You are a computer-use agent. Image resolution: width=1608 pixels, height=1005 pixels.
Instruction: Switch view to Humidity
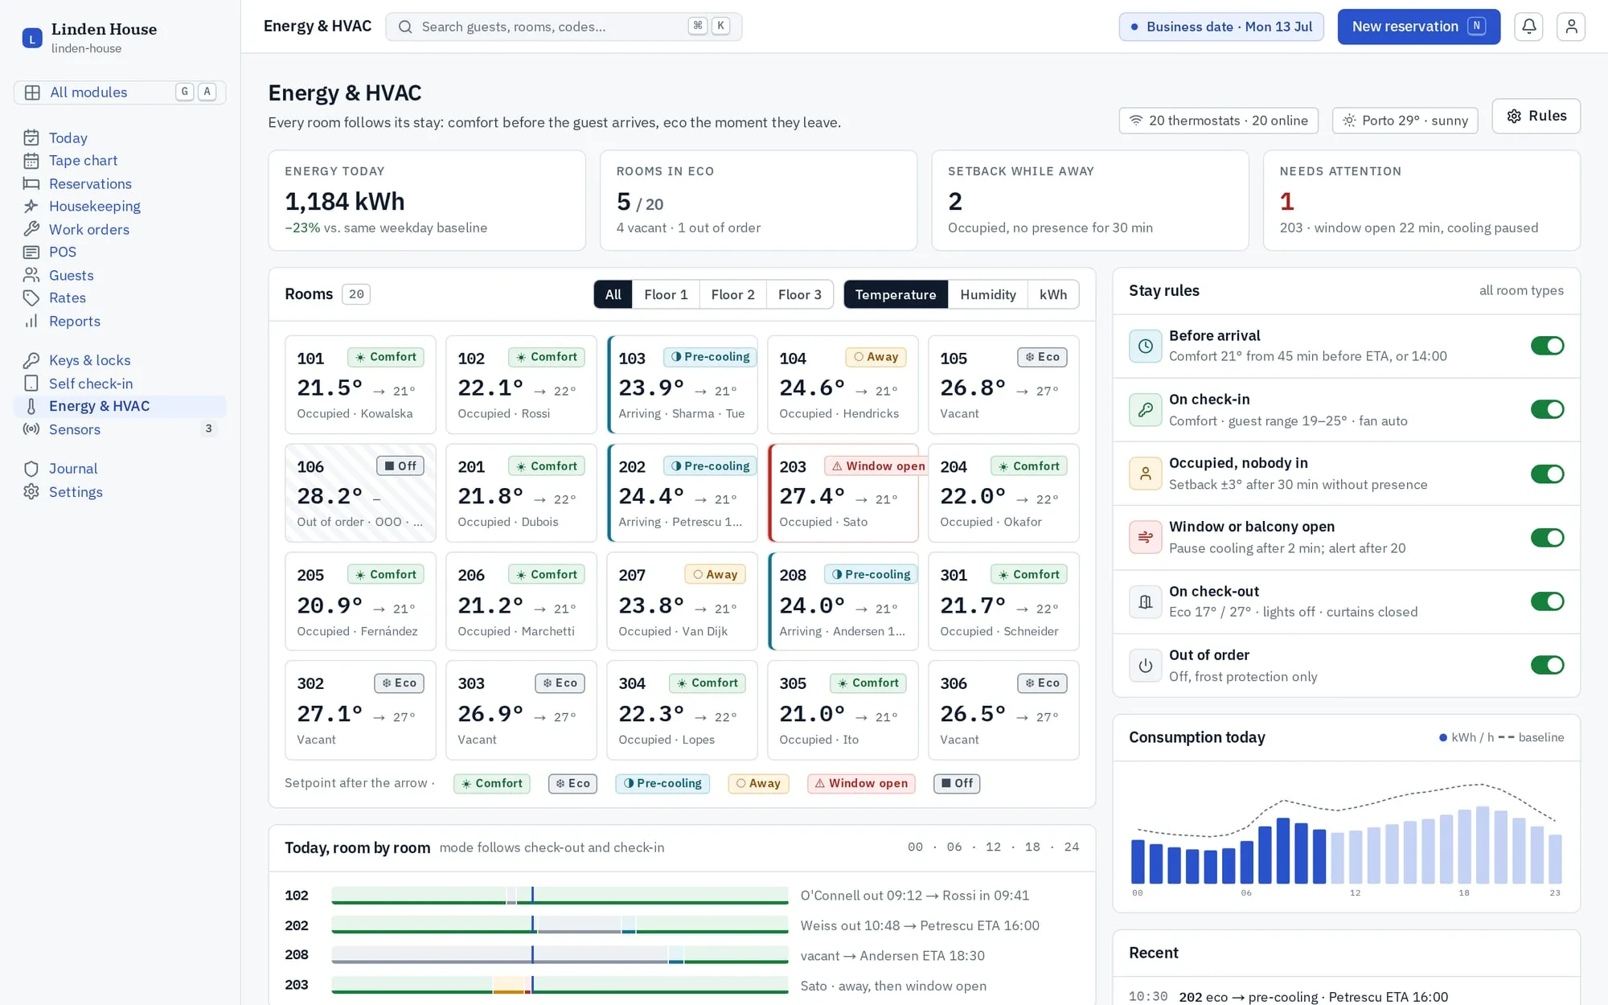coord(987,294)
